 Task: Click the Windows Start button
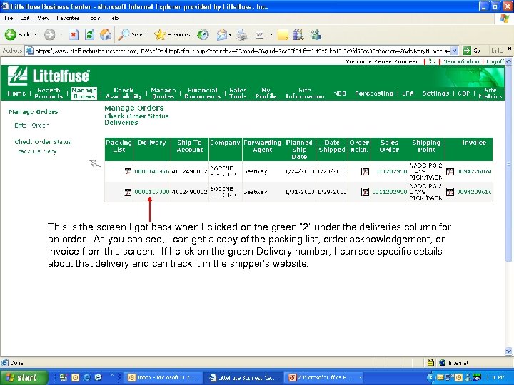(x=23, y=377)
